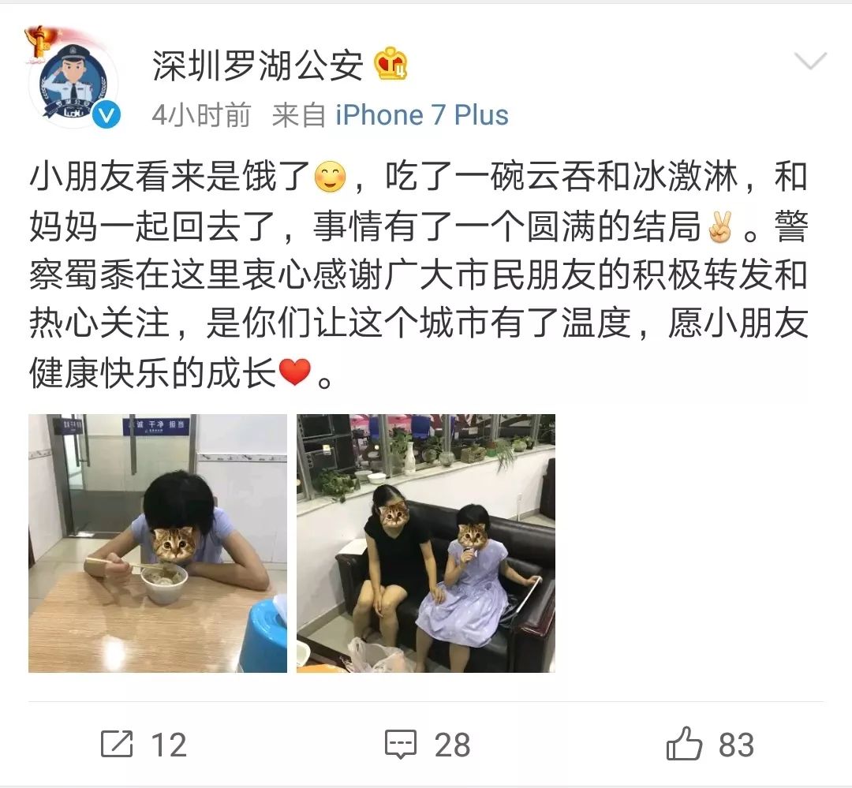Open the comments speech bubble icon
This screenshot has width=852, height=788.
401,745
